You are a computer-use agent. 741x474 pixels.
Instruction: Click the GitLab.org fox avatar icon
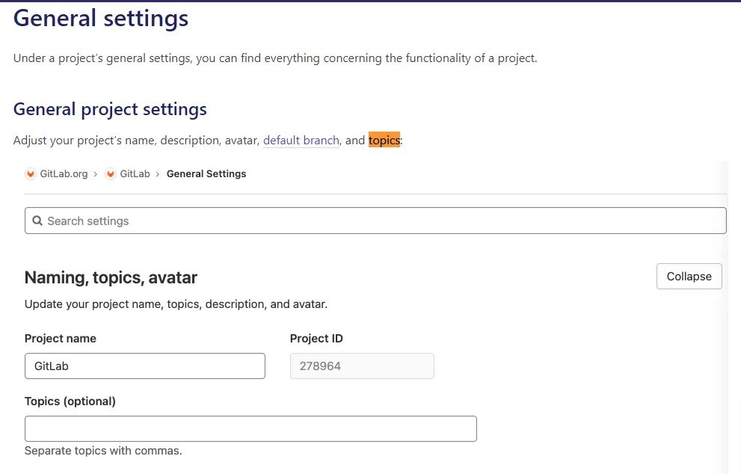coord(31,174)
